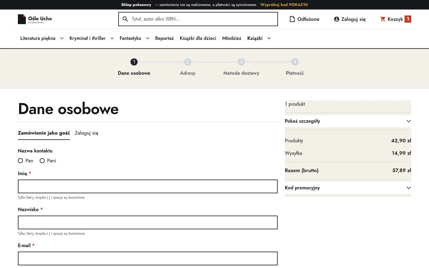Click the Produkty amount 42,90 zł

pos(401,141)
